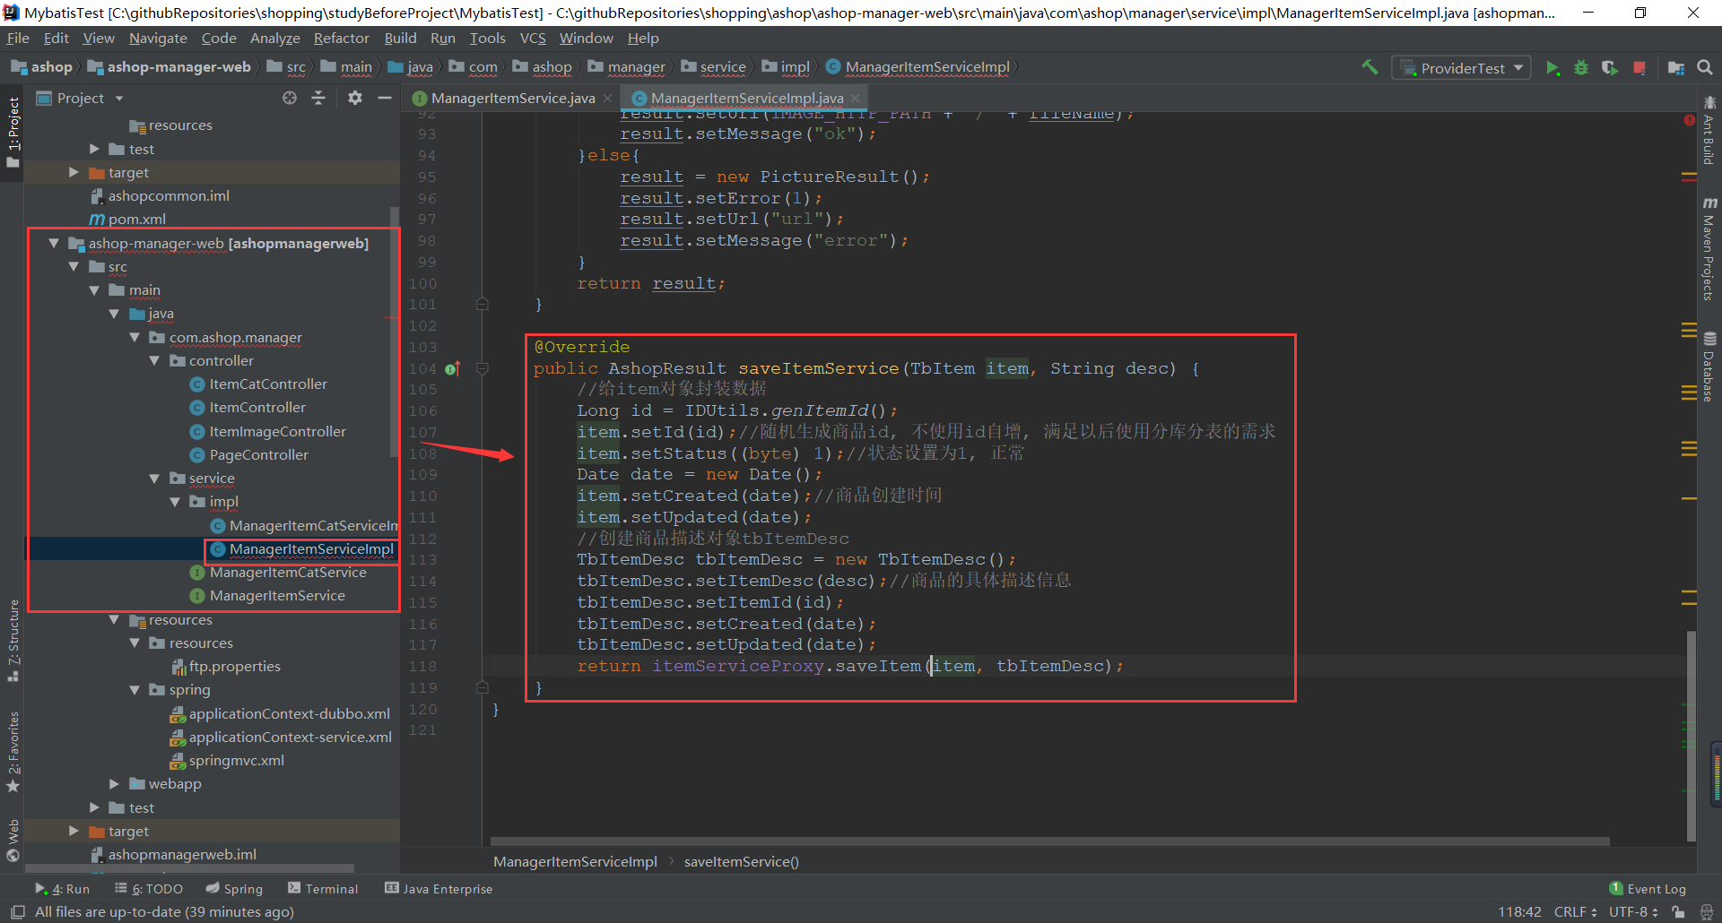Open the Navigate menu
This screenshot has width=1722, height=923.
[158, 39]
